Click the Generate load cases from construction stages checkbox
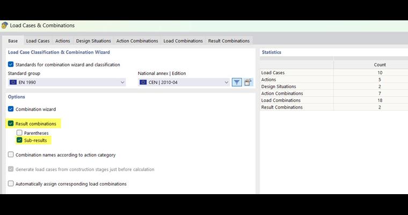Screen dimensions: 408x215 pyautogui.click(x=11, y=169)
